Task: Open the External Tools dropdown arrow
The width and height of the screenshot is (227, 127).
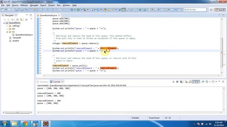Action: pos(88,10)
